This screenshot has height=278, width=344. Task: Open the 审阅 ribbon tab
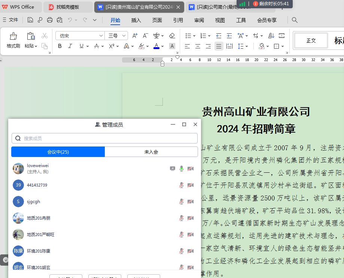tap(199, 20)
